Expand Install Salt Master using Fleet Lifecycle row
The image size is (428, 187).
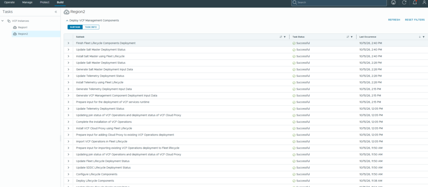(68, 56)
